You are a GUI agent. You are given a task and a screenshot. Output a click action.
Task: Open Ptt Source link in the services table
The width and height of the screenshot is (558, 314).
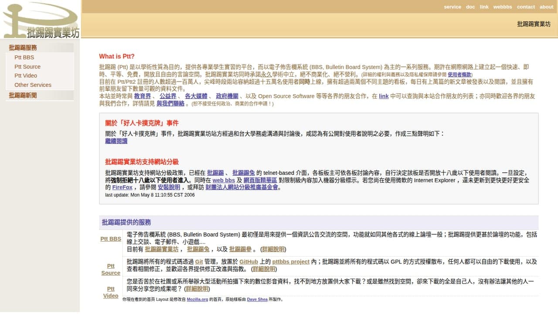[x=111, y=270]
